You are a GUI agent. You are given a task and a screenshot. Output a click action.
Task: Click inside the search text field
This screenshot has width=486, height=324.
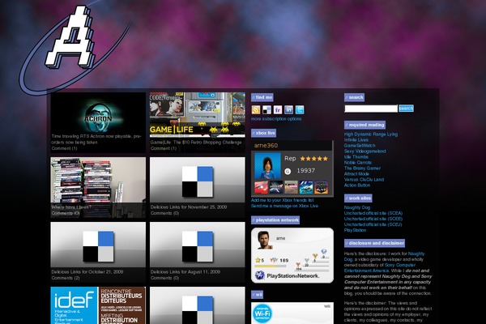coord(371,109)
